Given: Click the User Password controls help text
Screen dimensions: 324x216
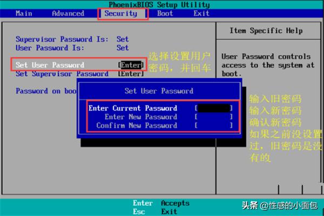Looking at the screenshot, I should (x=267, y=65).
